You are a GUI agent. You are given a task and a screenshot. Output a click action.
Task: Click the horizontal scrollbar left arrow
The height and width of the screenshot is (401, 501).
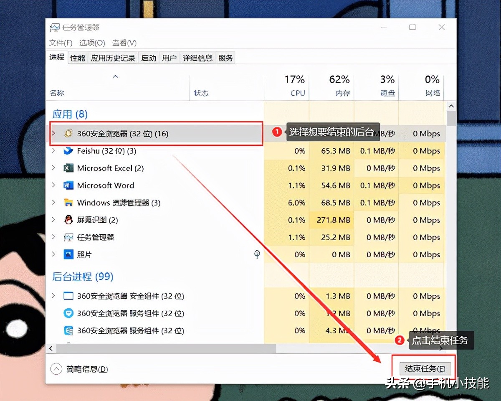tap(51, 348)
